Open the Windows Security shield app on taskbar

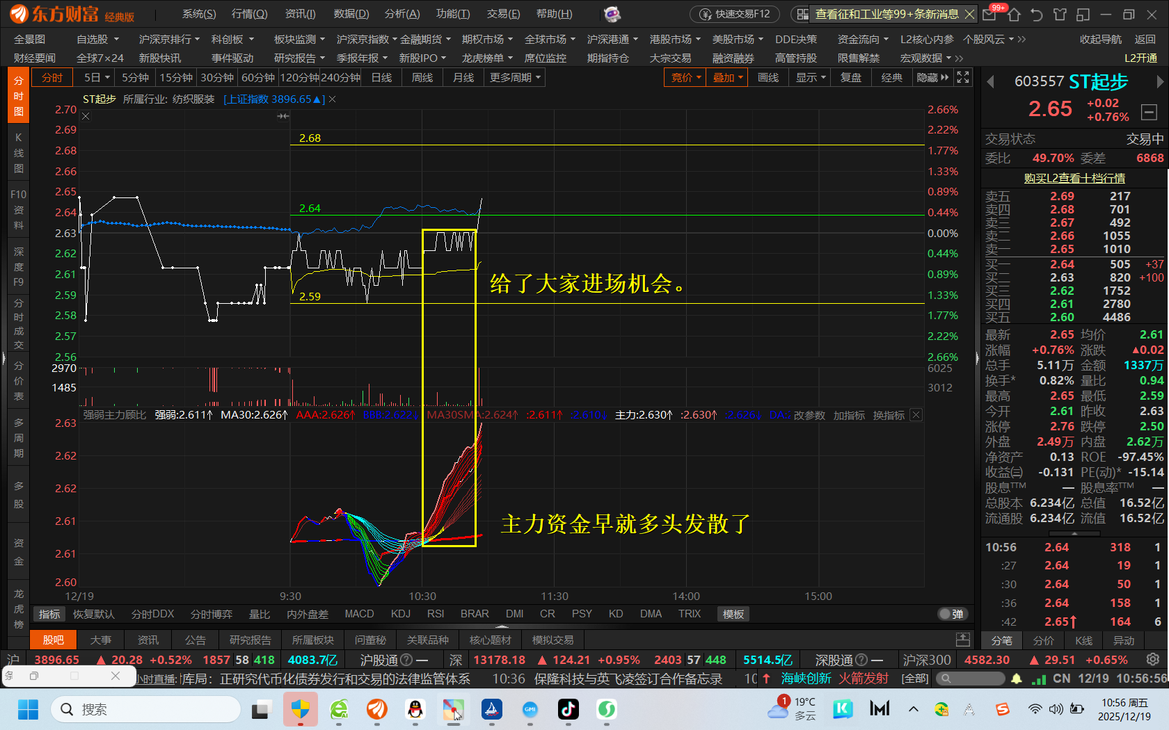pos(301,709)
